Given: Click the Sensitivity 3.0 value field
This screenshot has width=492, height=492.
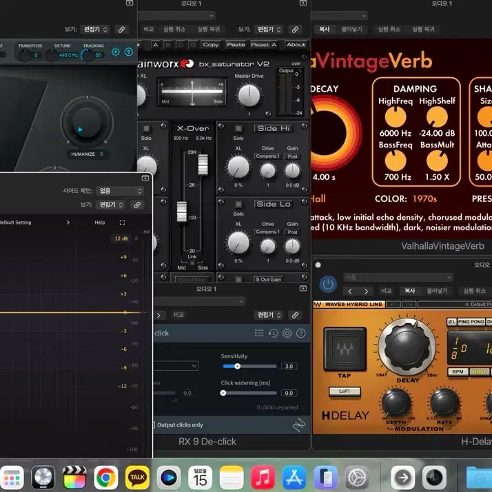Looking at the screenshot, I should click(x=289, y=366).
